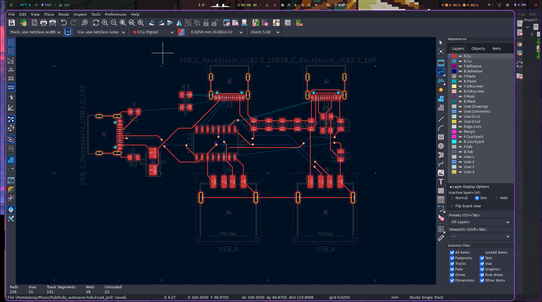
Task: Collapse the Layer Display Options section
Action: point(451,187)
